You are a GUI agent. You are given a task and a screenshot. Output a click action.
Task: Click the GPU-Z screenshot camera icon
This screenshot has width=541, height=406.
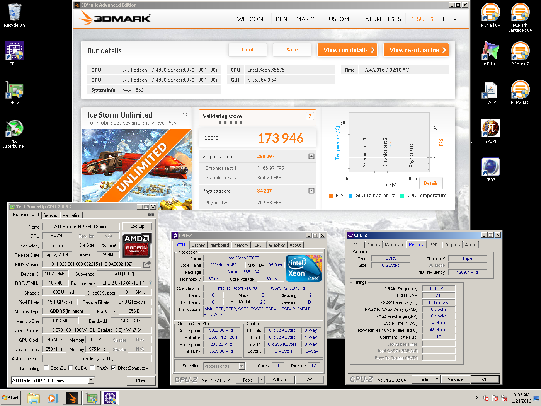pyautogui.click(x=151, y=215)
